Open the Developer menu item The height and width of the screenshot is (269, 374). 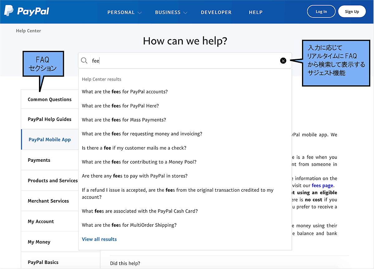(x=216, y=12)
